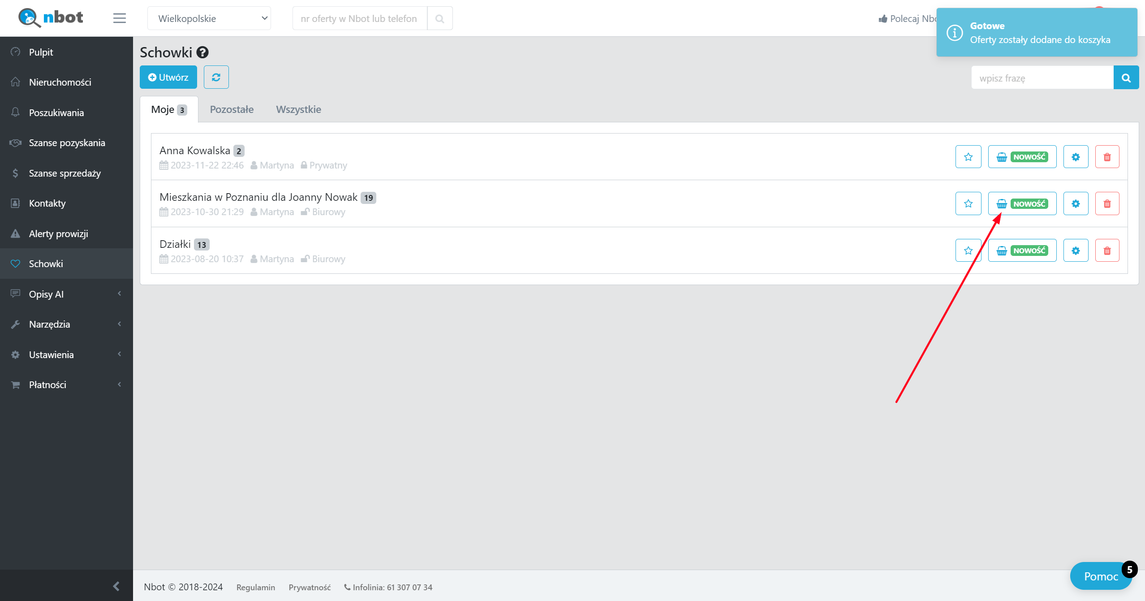Focus the offer number or phone search field

(360, 18)
